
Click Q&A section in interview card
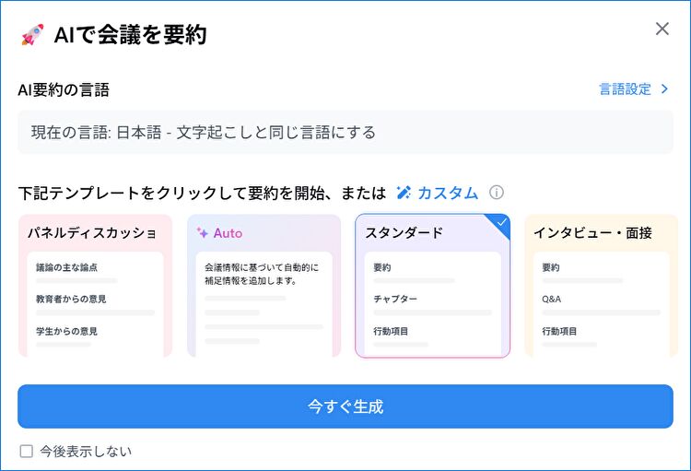click(x=552, y=300)
